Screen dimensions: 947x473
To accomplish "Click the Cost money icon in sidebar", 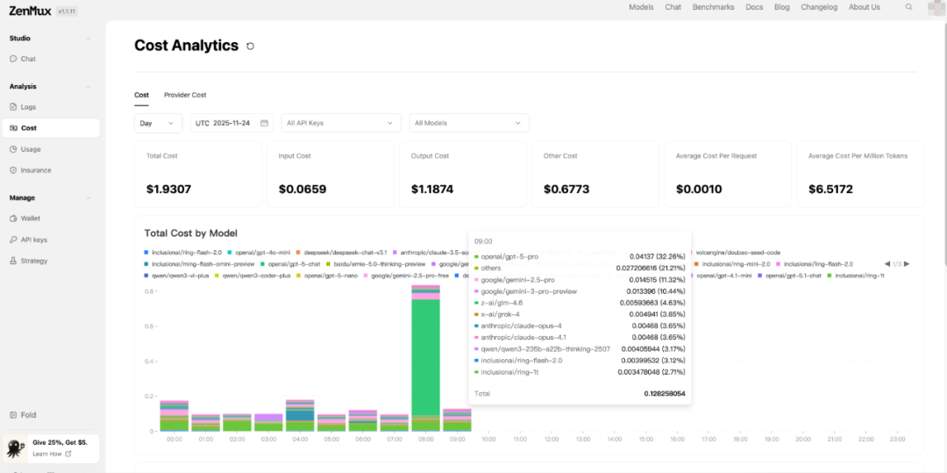I will 14,128.
